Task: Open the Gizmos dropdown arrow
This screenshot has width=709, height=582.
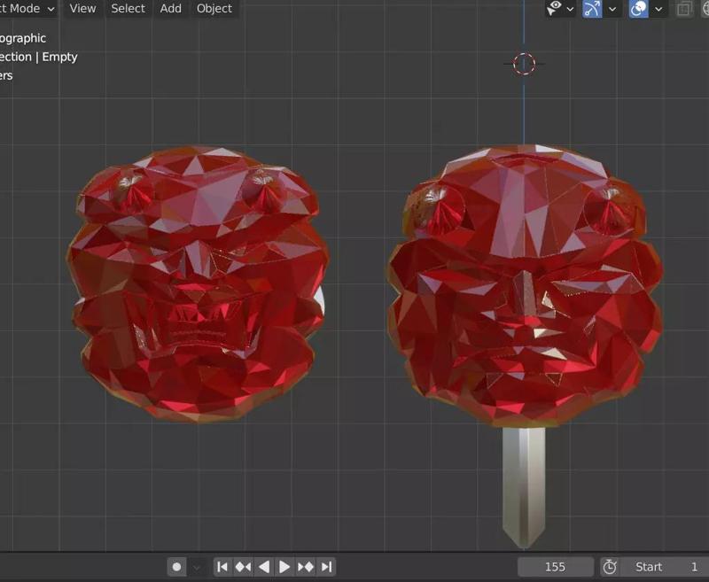Action: tap(613, 11)
